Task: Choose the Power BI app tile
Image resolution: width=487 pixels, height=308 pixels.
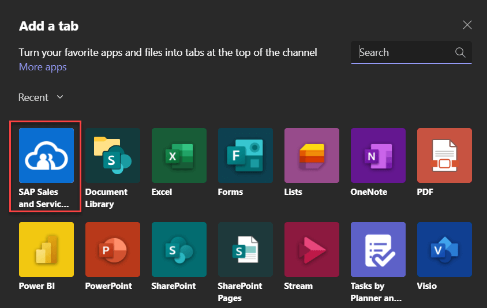Action: click(46, 249)
